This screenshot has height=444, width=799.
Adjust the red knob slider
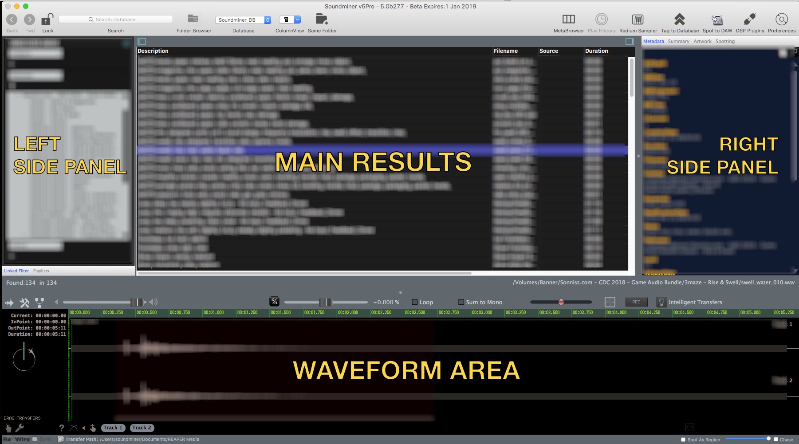tap(561, 302)
